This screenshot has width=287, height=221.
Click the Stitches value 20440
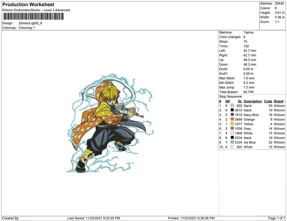tap(280, 3)
